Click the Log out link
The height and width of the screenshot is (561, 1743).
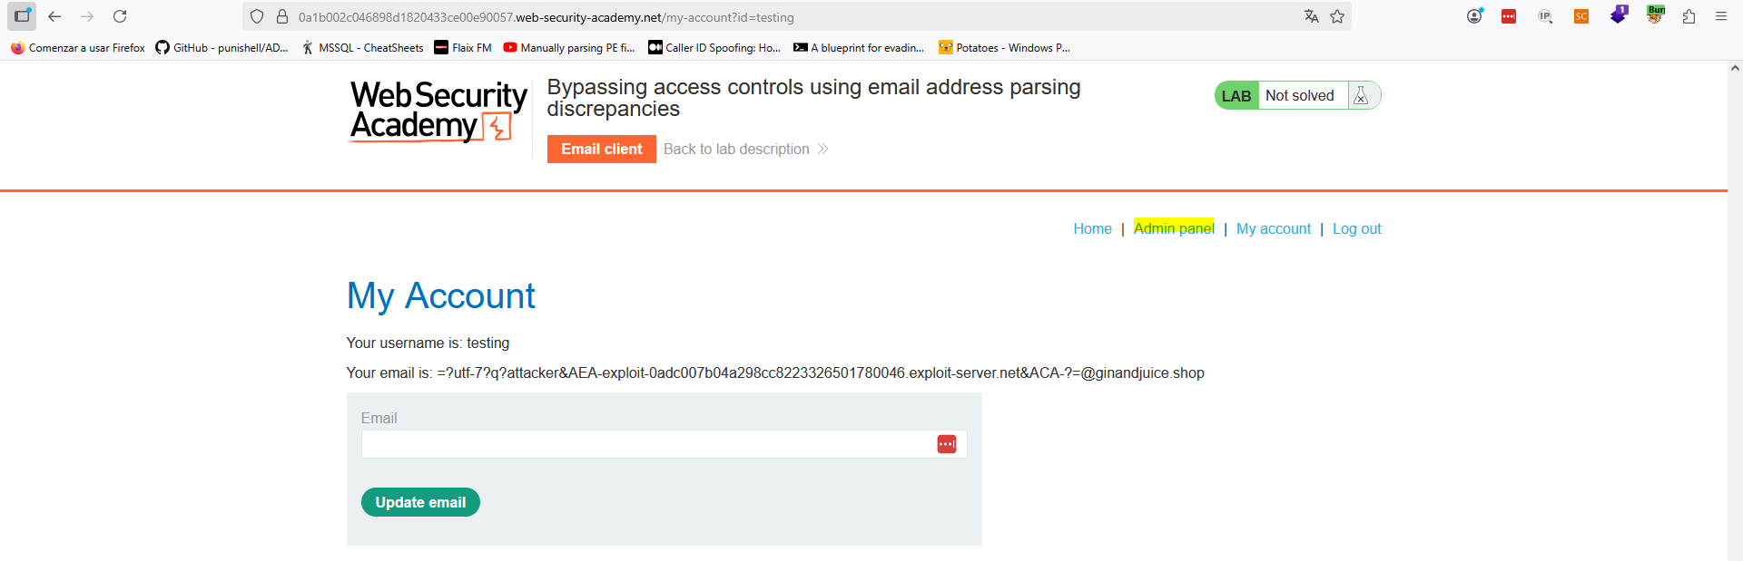click(1356, 228)
